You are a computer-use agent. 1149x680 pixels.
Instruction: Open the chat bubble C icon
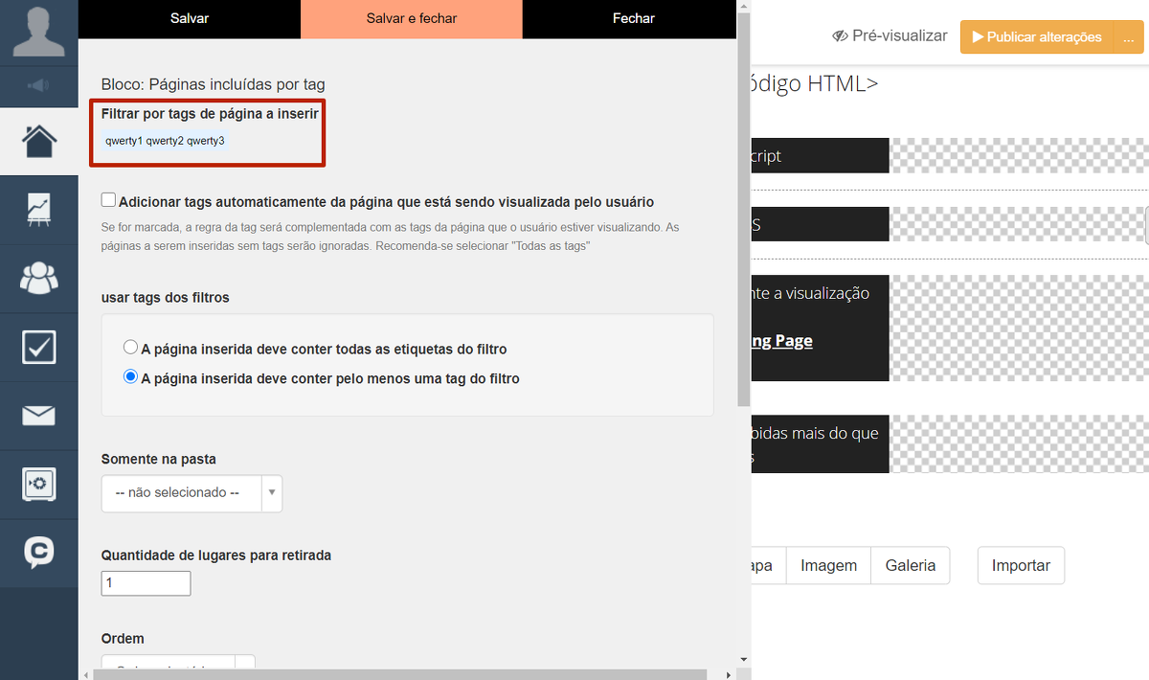tap(38, 552)
